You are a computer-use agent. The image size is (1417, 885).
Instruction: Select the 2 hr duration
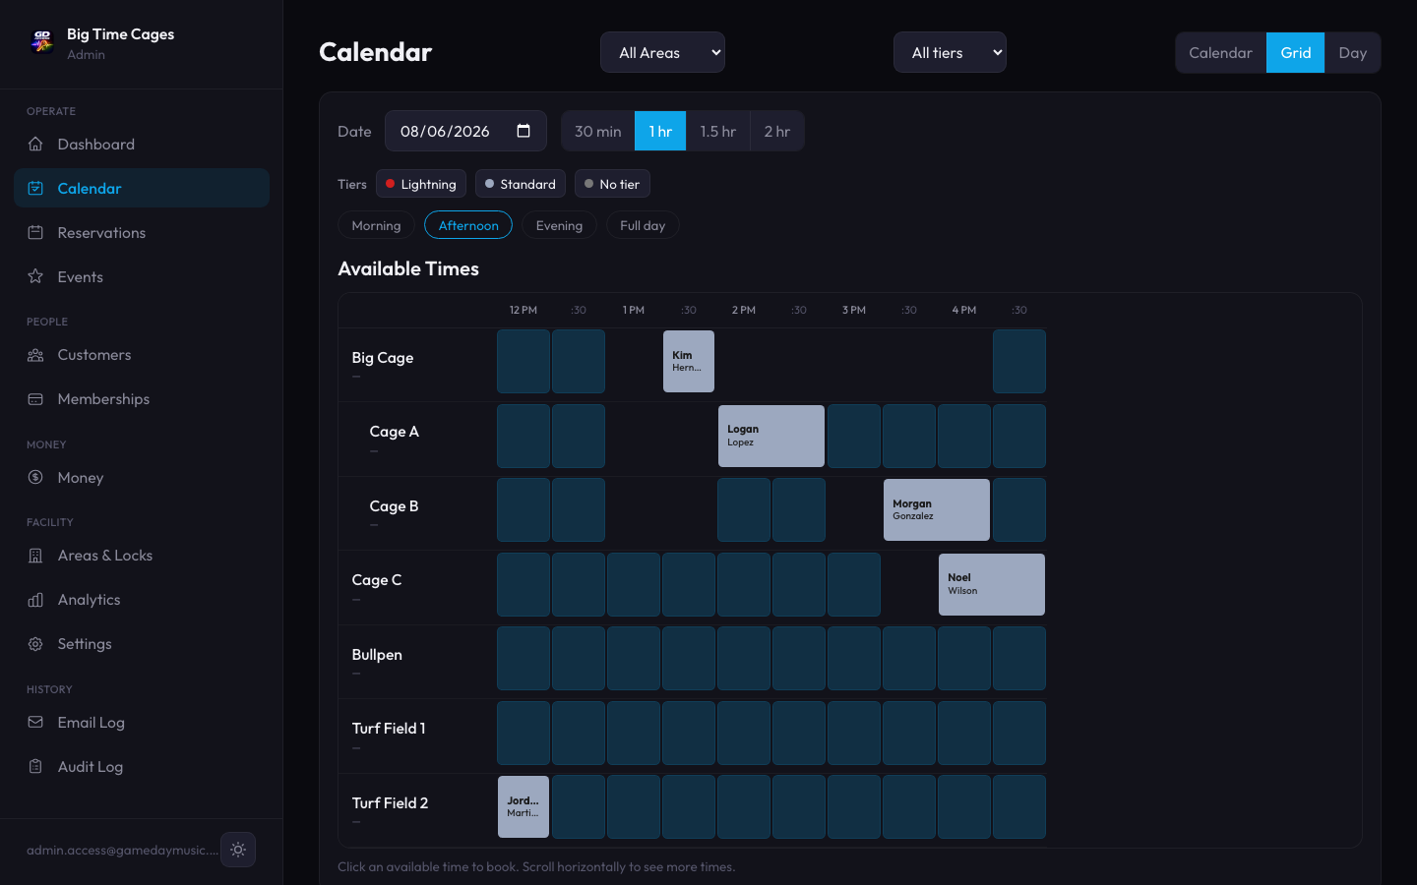(777, 131)
